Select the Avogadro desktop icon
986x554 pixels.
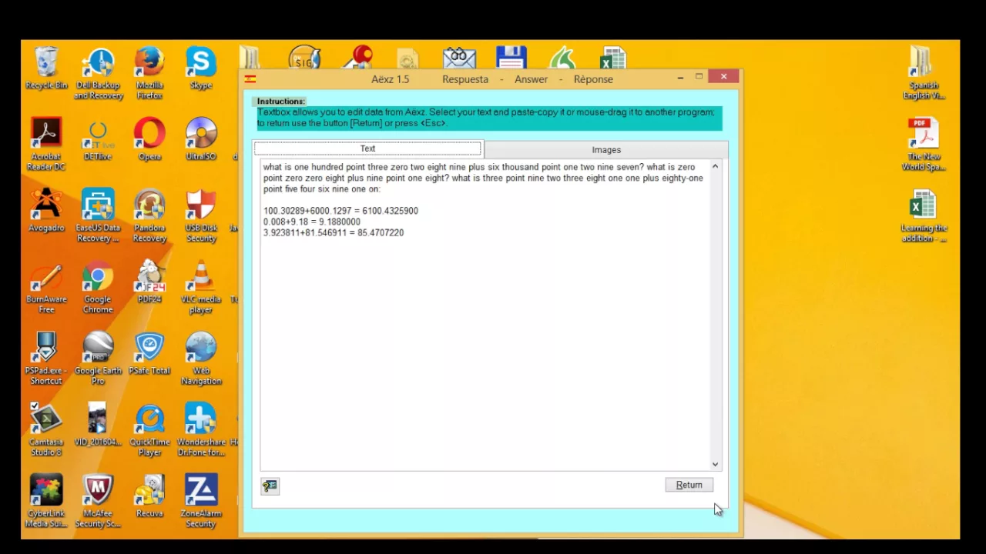click(46, 210)
